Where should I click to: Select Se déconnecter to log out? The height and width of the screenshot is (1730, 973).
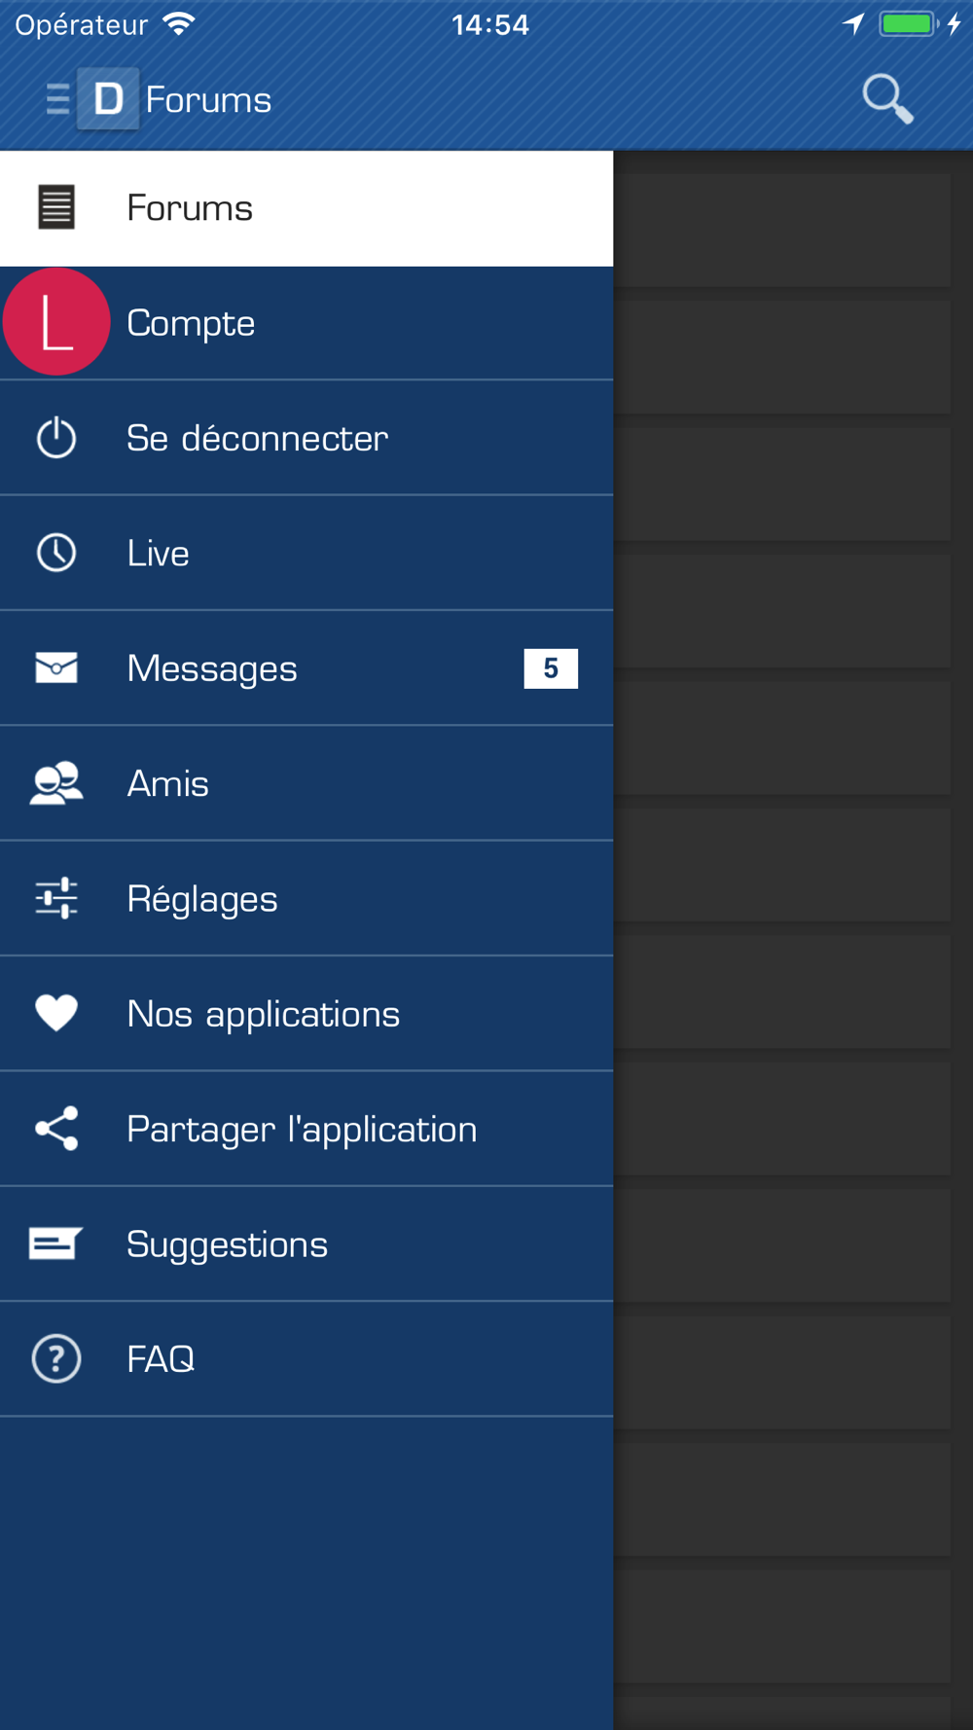306,438
